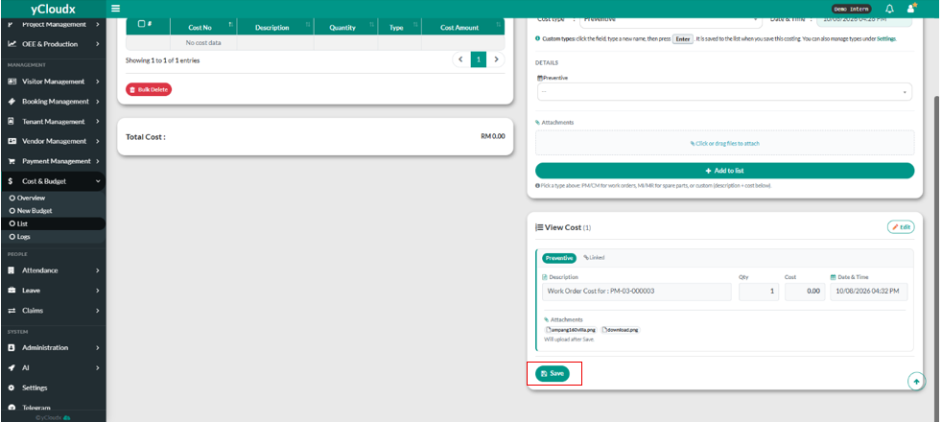942x422 pixels.
Task: Open AI menu item
Action: [x=53, y=367]
